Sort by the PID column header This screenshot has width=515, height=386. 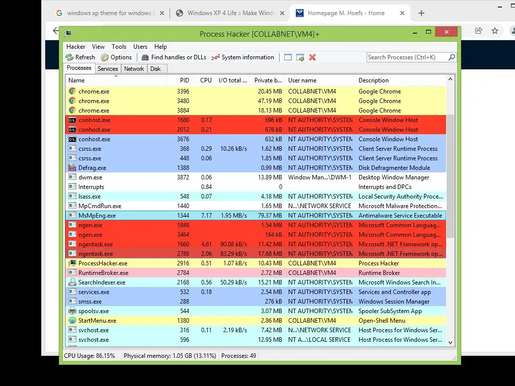(179, 80)
